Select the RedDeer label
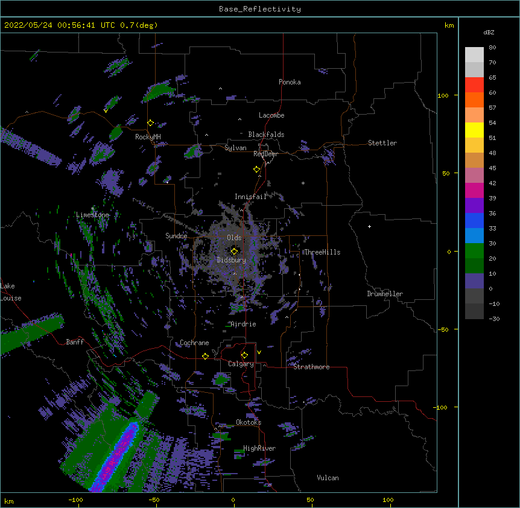 click(x=265, y=154)
